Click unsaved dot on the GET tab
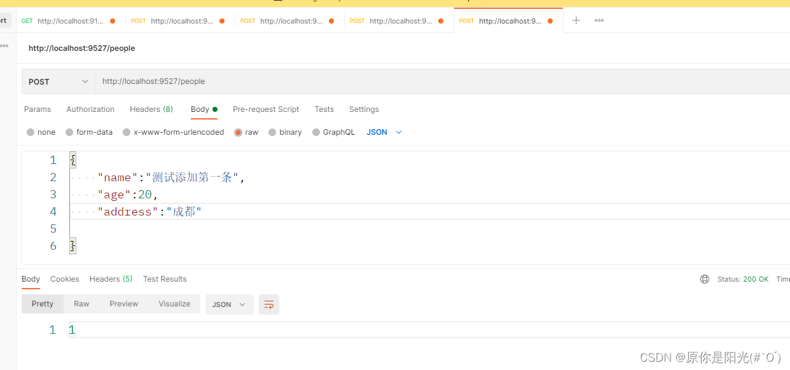Image resolution: width=790 pixels, height=370 pixels. point(113,21)
